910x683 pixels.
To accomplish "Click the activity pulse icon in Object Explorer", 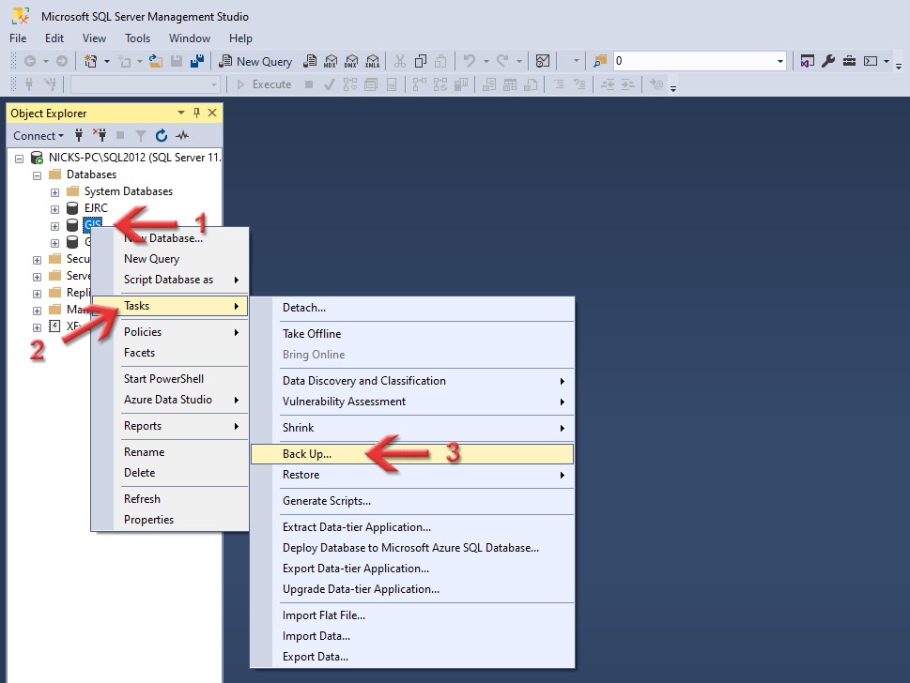I will 182,136.
